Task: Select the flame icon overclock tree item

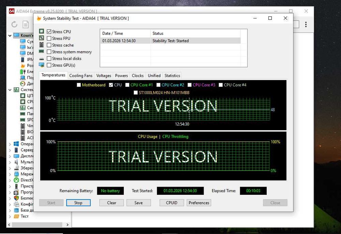Action: pos(23,65)
